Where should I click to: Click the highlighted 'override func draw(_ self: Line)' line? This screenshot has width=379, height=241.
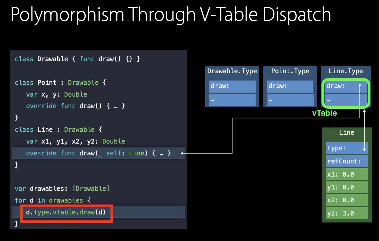98,153
